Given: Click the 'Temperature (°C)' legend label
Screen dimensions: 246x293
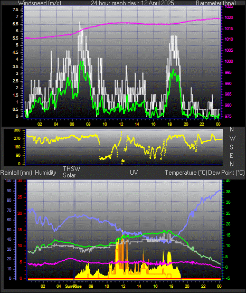Looking at the screenshot, I should pos(186,173).
